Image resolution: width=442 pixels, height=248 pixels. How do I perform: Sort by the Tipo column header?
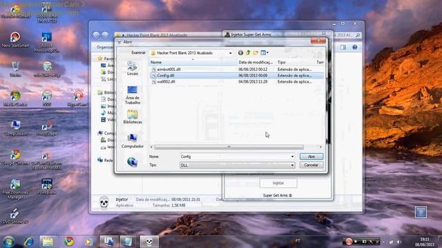(295, 62)
